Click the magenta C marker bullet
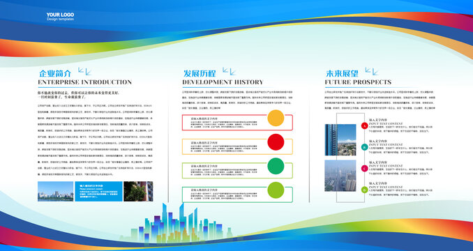Screen dimensions: 473x251 pyautogui.click(x=364, y=169)
